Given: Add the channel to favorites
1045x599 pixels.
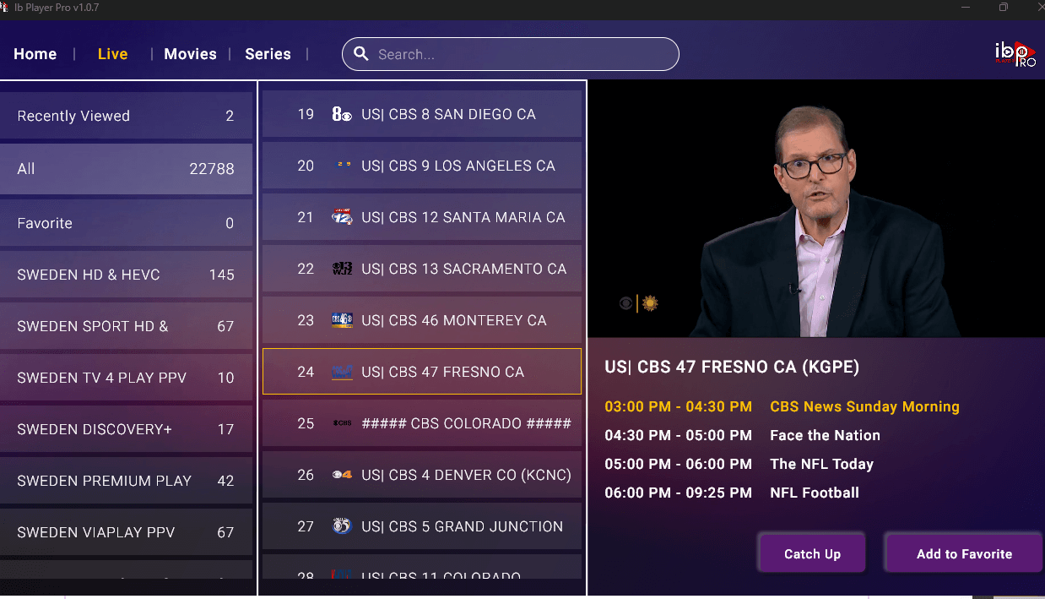Looking at the screenshot, I should coord(964,554).
